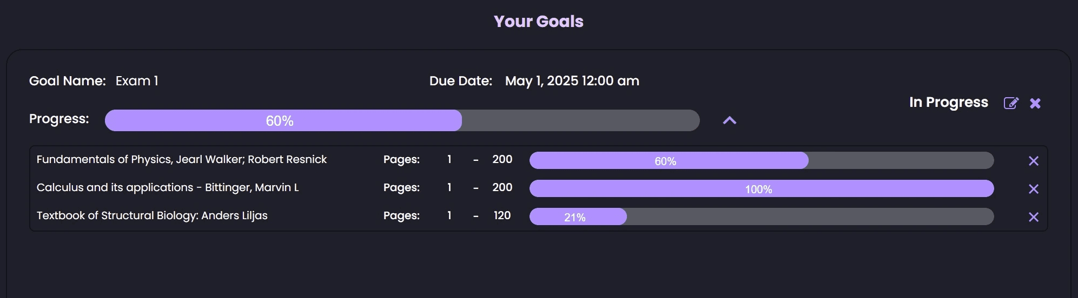Delete the Exam 1 goal with bold X
This screenshot has width=1078, height=298.
(1035, 103)
